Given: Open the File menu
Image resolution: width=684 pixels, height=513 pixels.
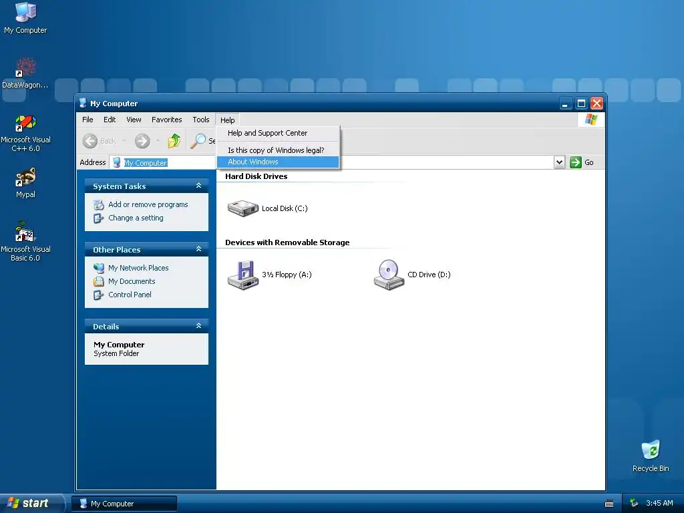Looking at the screenshot, I should (x=88, y=120).
